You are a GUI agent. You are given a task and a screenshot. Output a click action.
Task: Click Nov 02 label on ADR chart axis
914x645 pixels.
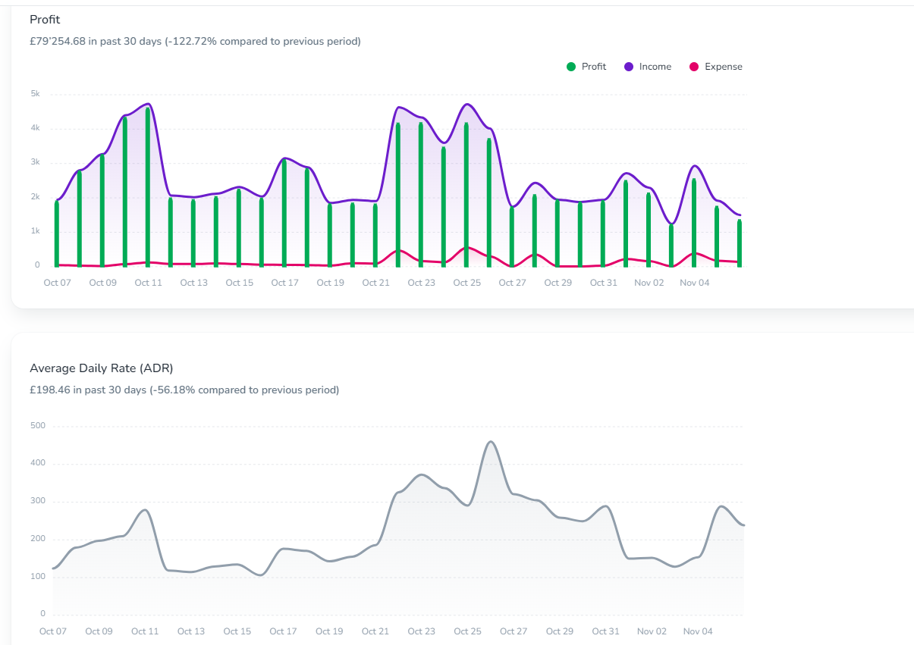652,631
